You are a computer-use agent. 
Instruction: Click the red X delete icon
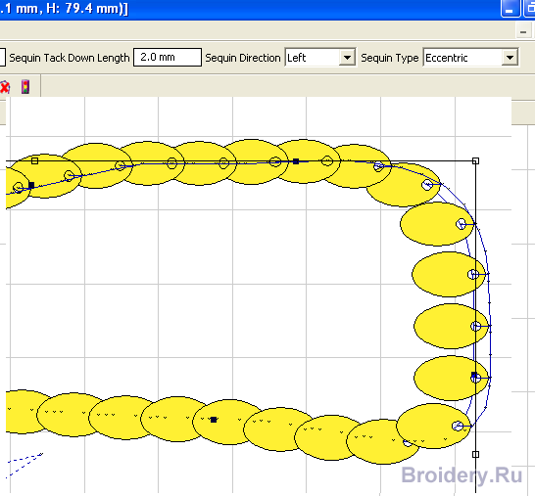pyautogui.click(x=4, y=87)
